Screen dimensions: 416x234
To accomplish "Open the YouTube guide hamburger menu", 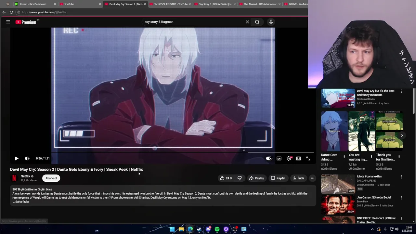I will click(x=8, y=22).
